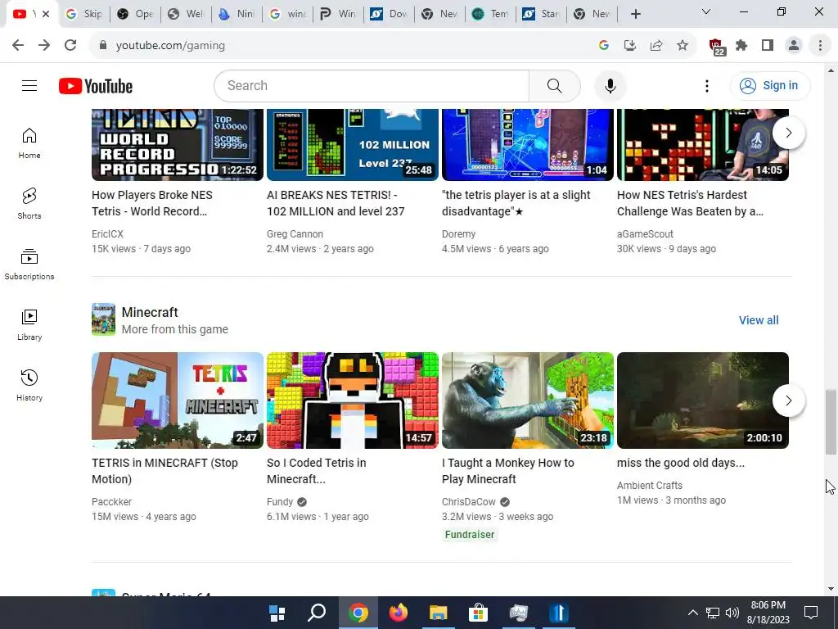838x629 pixels.
Task: Open How NES Tetris's Hardest Challenge title
Action: [x=691, y=203]
